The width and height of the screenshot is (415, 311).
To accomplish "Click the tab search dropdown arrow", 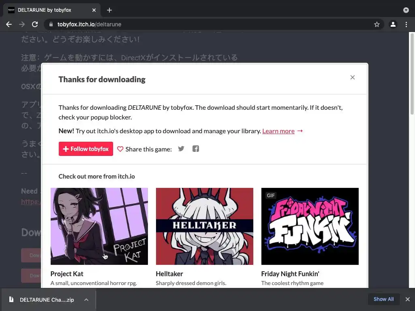I will pos(406,10).
